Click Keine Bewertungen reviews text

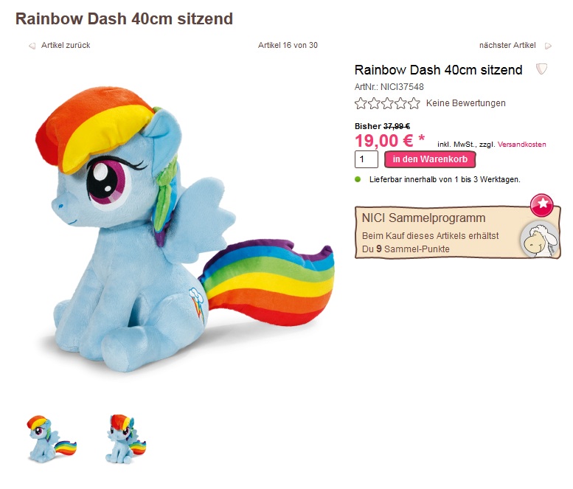pos(466,103)
